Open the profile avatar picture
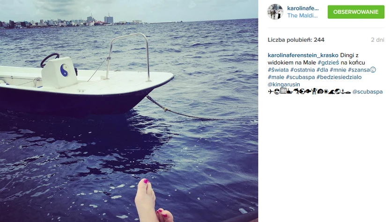391x222 pixels. tap(275, 12)
